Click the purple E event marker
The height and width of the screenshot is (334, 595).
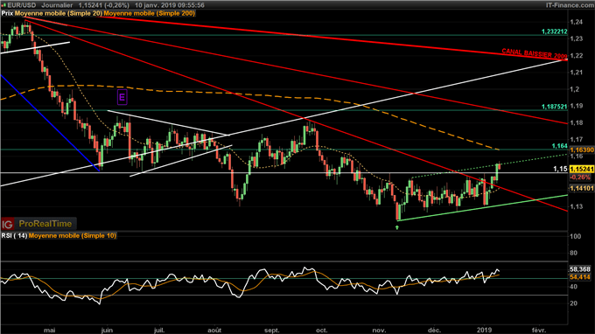[122, 97]
